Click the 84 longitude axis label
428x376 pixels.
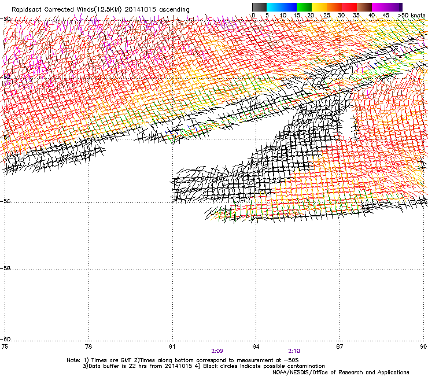[256, 346]
